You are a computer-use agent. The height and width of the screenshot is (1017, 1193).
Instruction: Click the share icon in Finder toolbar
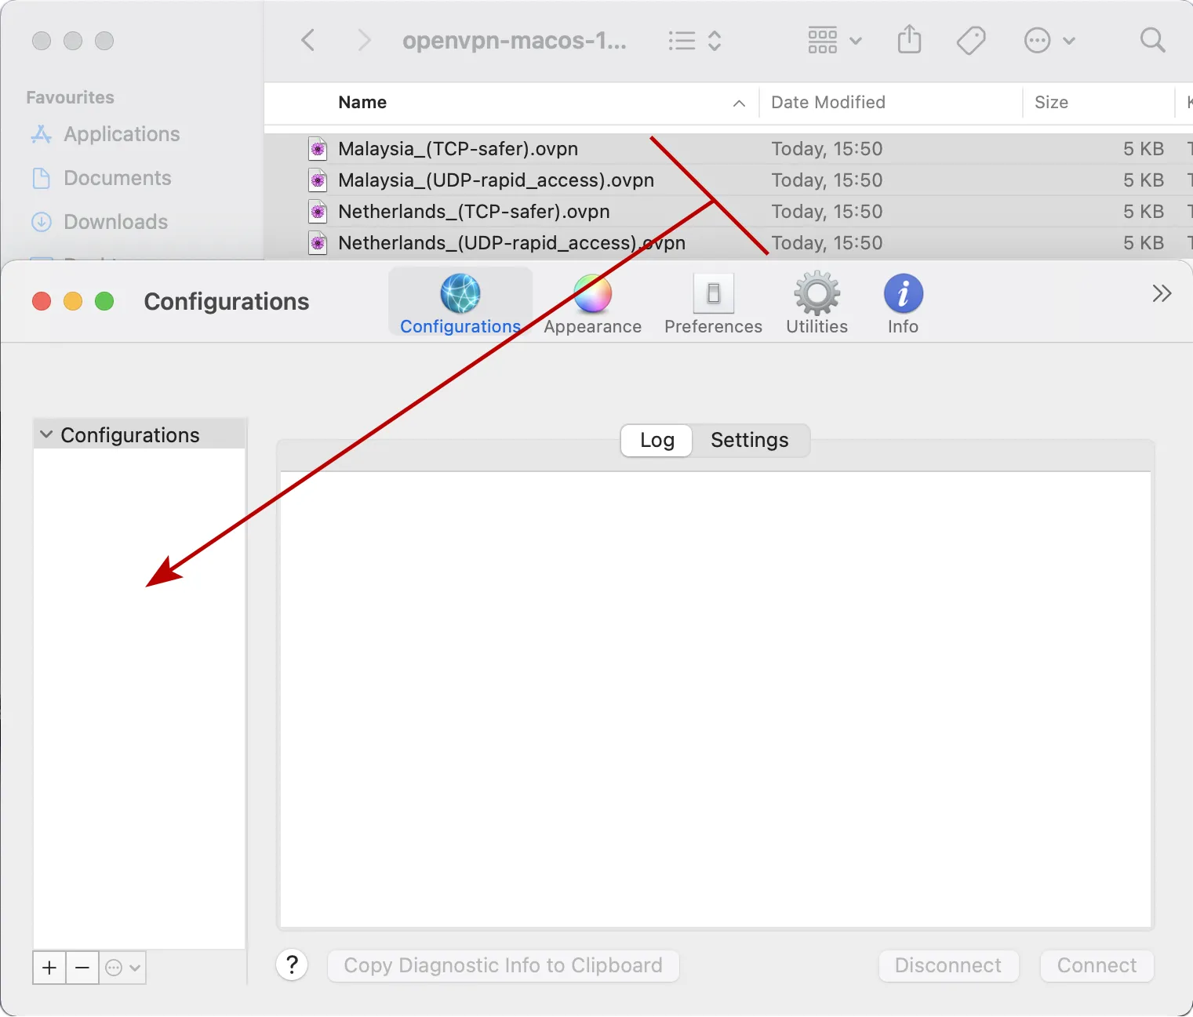point(909,40)
